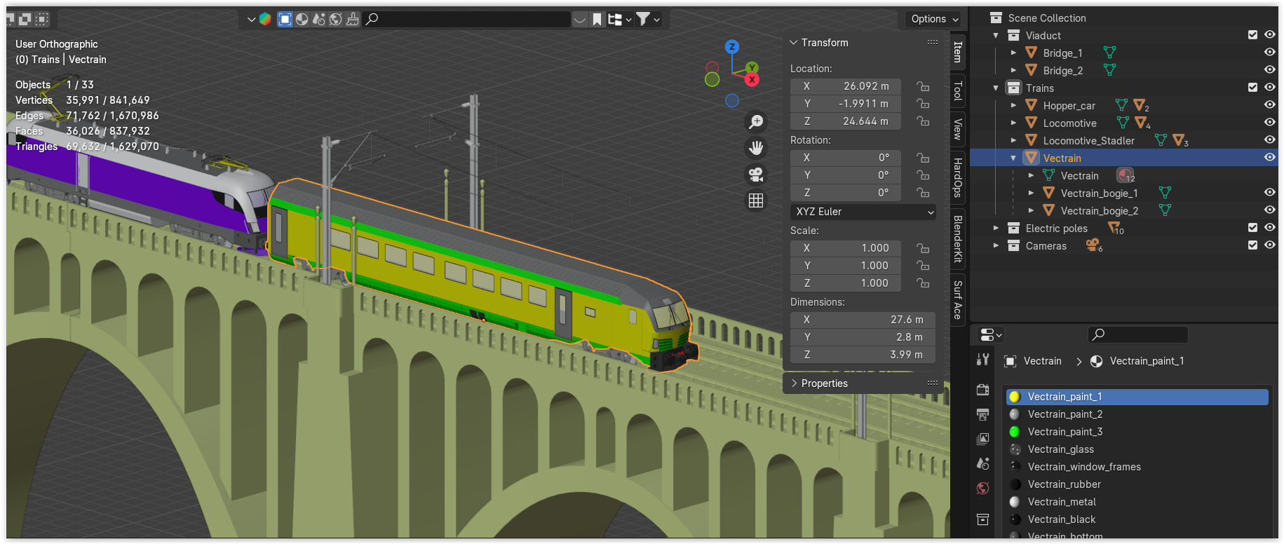Screen dimensions: 1284x544
Task: Open the Render properties tab icon
Action: pyautogui.click(x=983, y=390)
